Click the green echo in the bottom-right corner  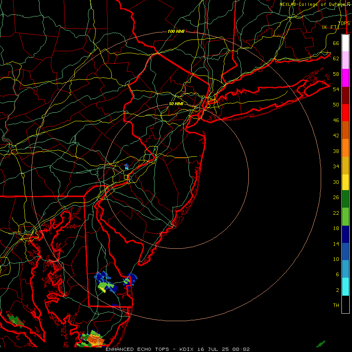click(x=321, y=344)
